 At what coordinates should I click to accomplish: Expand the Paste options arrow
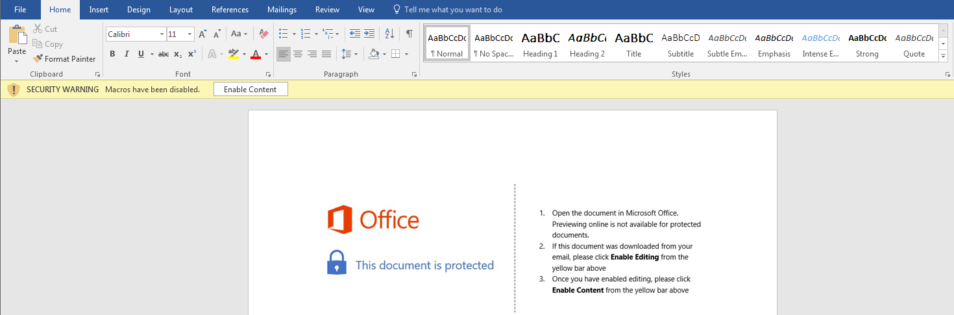17,61
